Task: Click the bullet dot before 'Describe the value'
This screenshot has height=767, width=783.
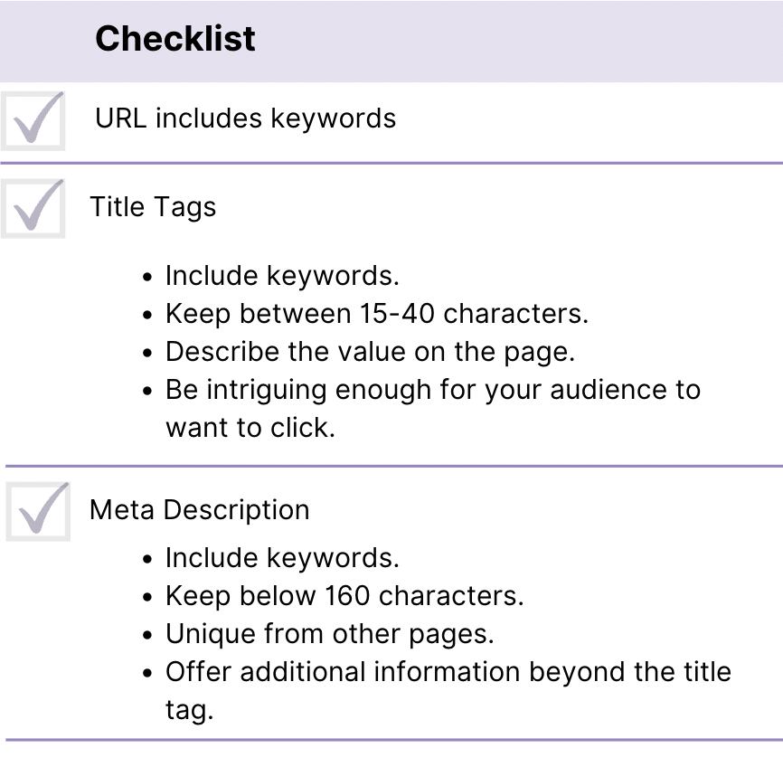Action: coord(147,353)
